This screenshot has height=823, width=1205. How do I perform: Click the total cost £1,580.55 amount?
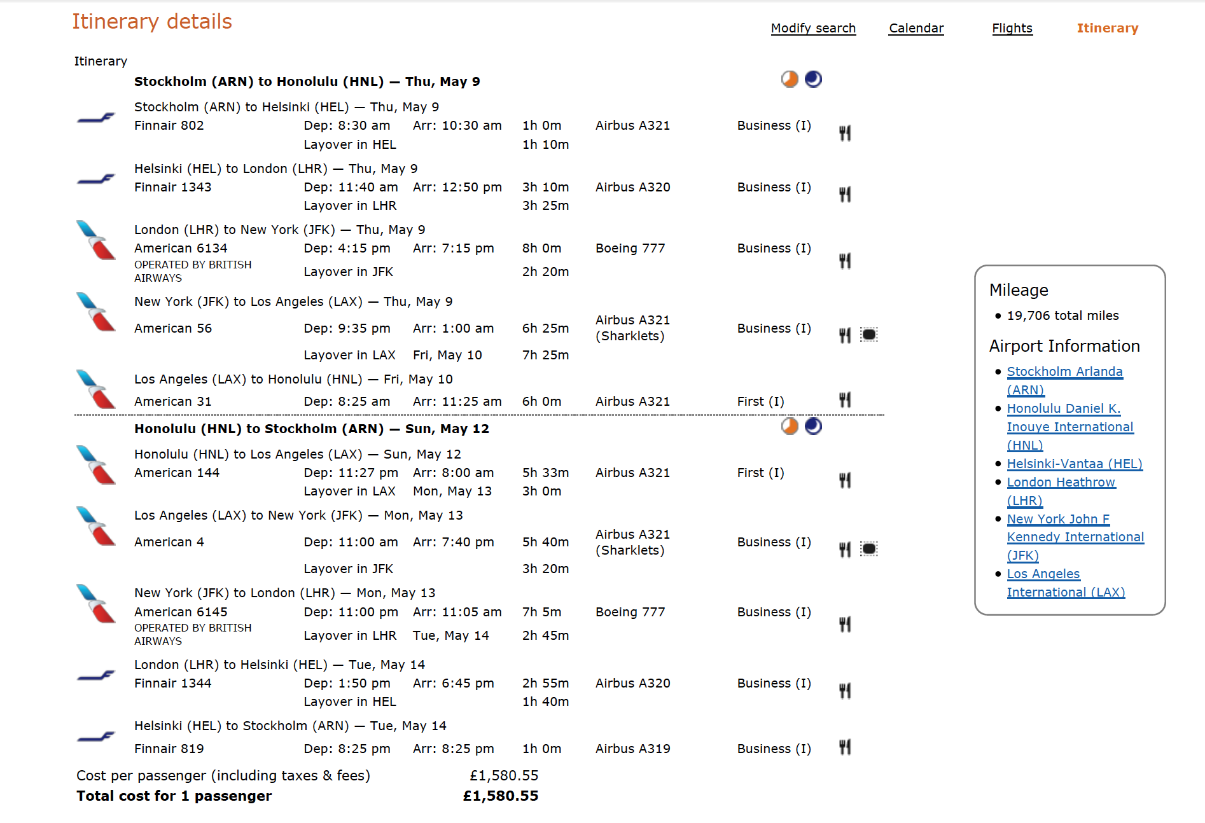pyautogui.click(x=501, y=796)
